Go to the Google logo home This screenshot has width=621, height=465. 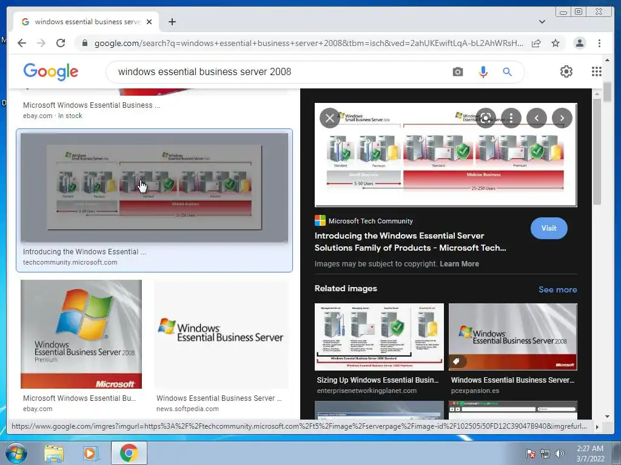pyautogui.click(x=51, y=71)
